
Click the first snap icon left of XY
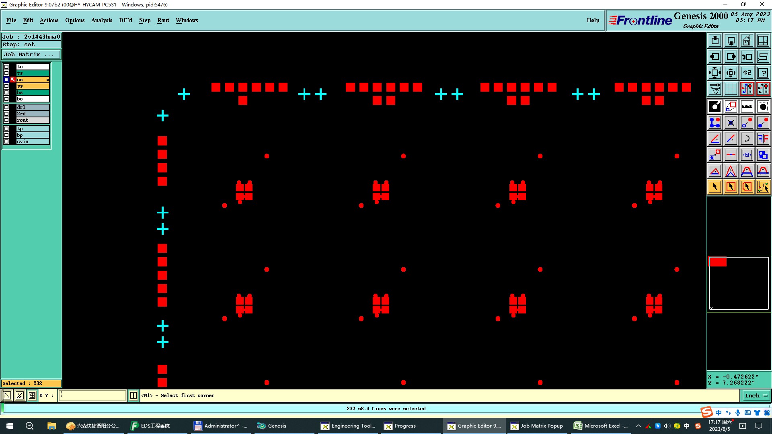coord(7,395)
